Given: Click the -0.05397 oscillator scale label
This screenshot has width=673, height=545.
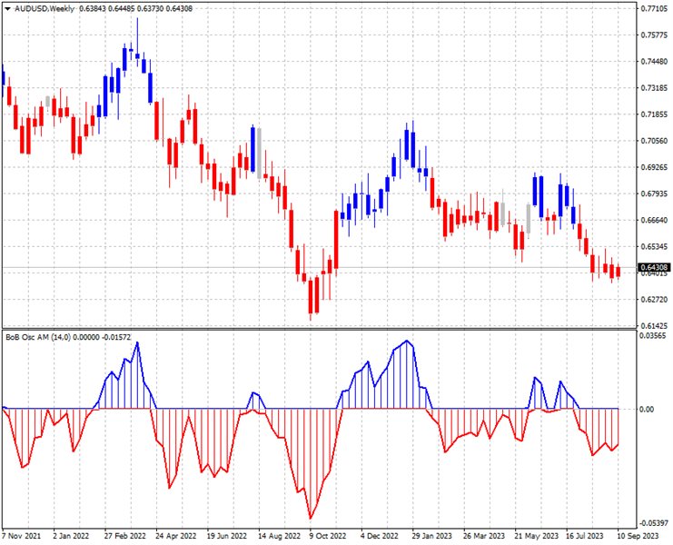Looking at the screenshot, I should click(653, 523).
